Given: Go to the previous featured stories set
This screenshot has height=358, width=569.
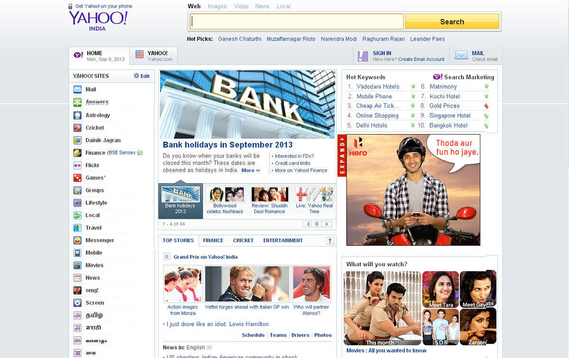Looking at the screenshot, I should pyautogui.click(x=307, y=224).
